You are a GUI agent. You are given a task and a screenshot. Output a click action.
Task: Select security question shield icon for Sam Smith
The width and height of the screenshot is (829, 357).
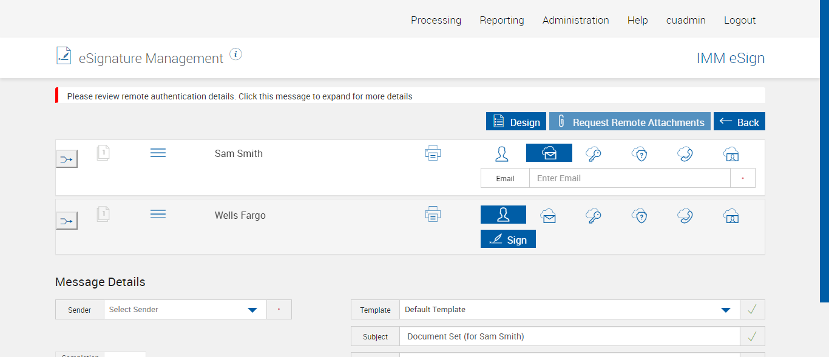tap(640, 154)
